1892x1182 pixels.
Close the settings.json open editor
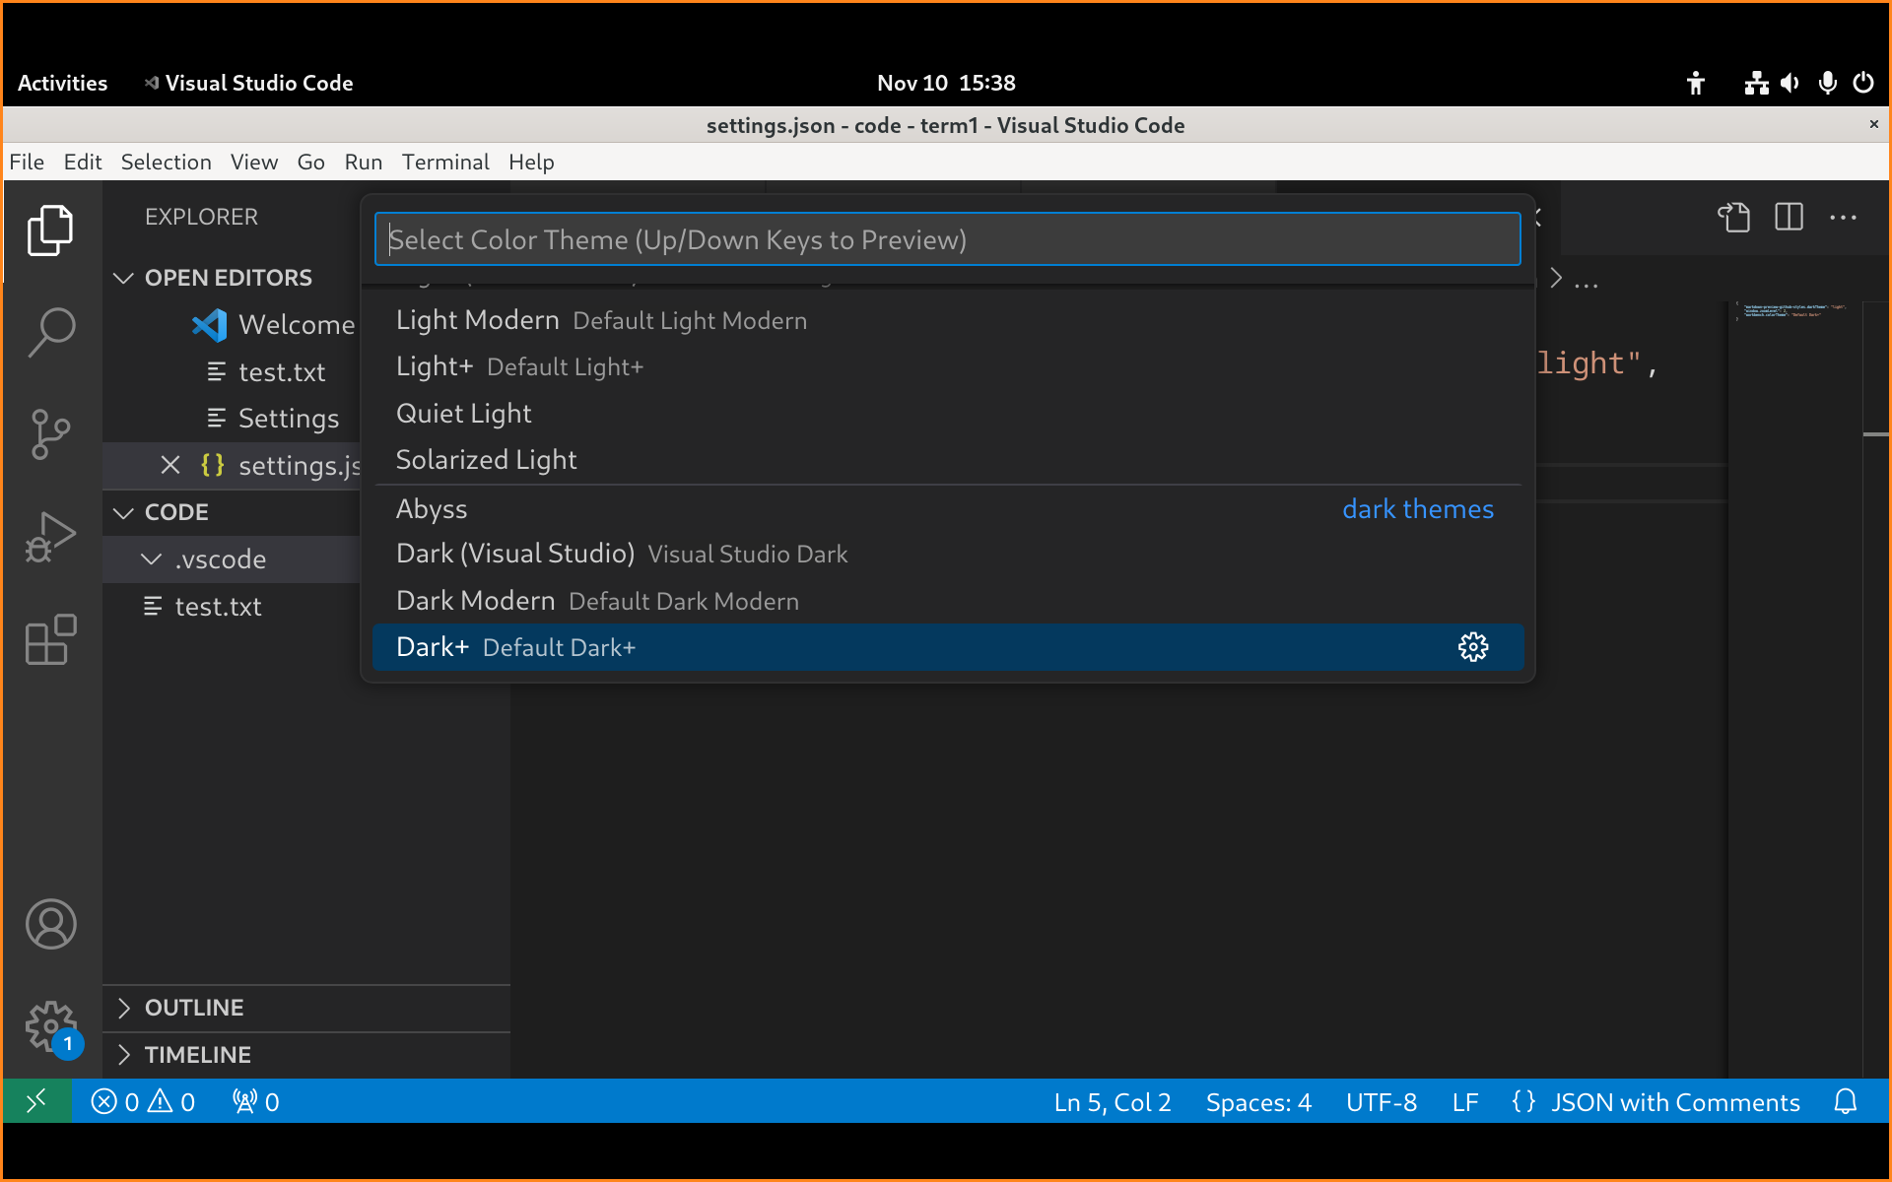170,465
